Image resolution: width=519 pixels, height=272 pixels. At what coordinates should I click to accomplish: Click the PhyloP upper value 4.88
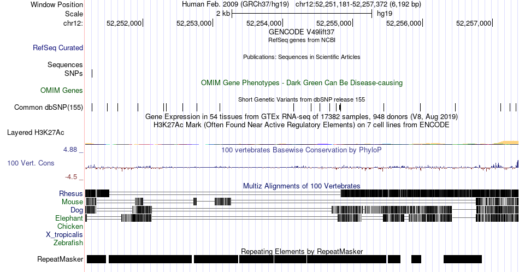pyautogui.click(x=70, y=150)
